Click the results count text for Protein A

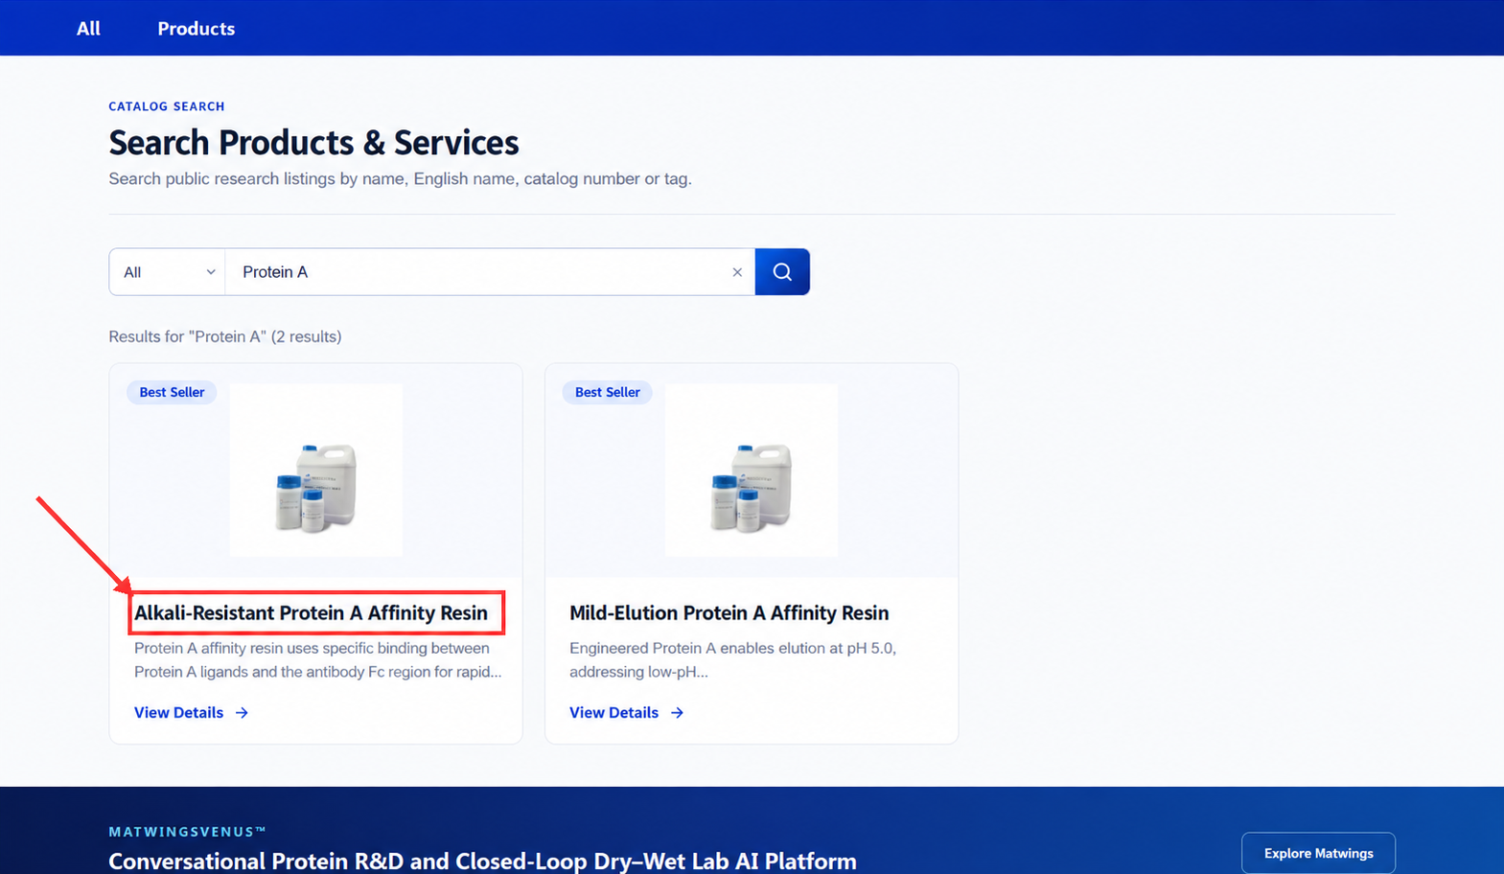225,336
